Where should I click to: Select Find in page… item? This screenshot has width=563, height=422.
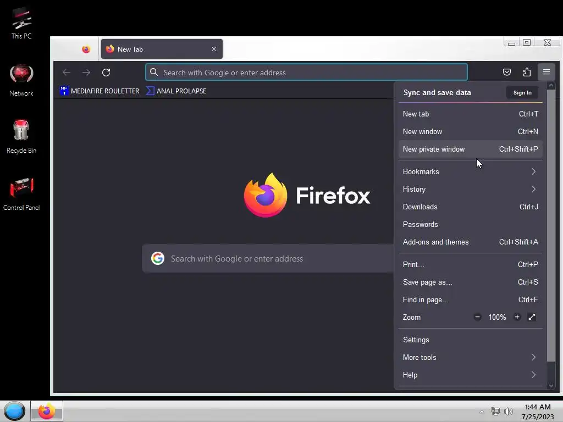click(x=471, y=299)
